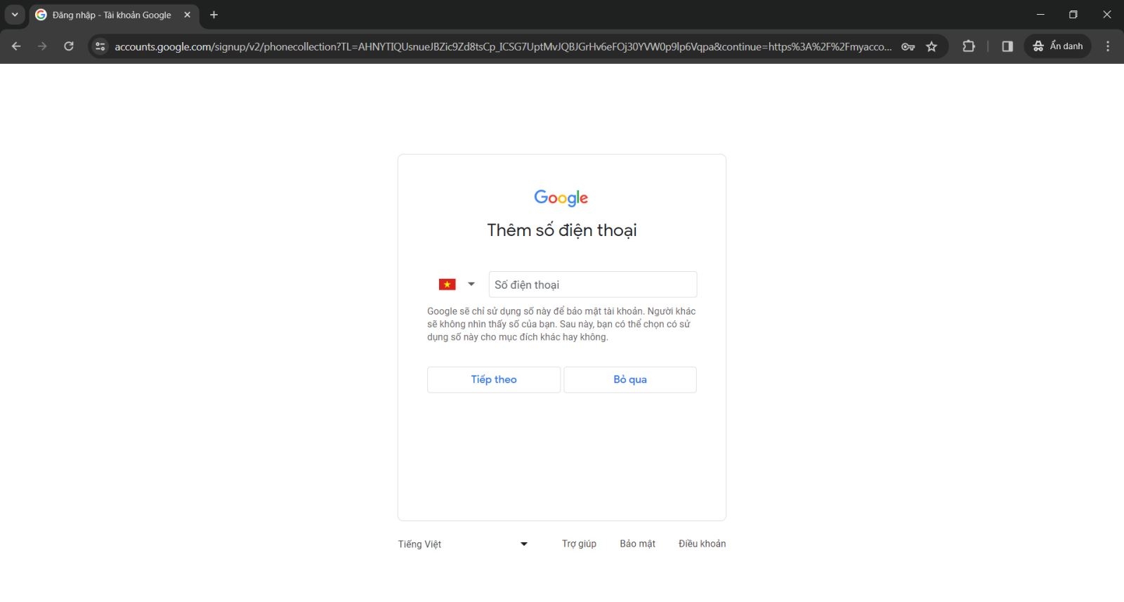The image size is (1124, 602).
Task: Open the tab search dropdown arrow
Action: click(15, 15)
